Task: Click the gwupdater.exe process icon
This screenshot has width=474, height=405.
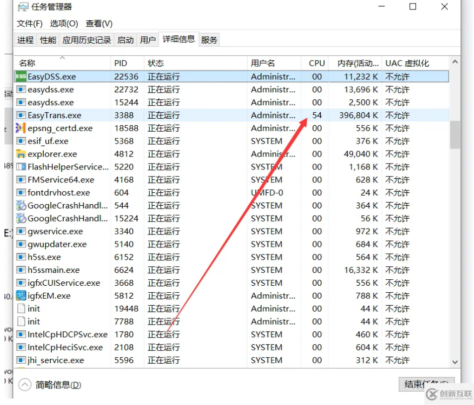Action: tap(21, 244)
